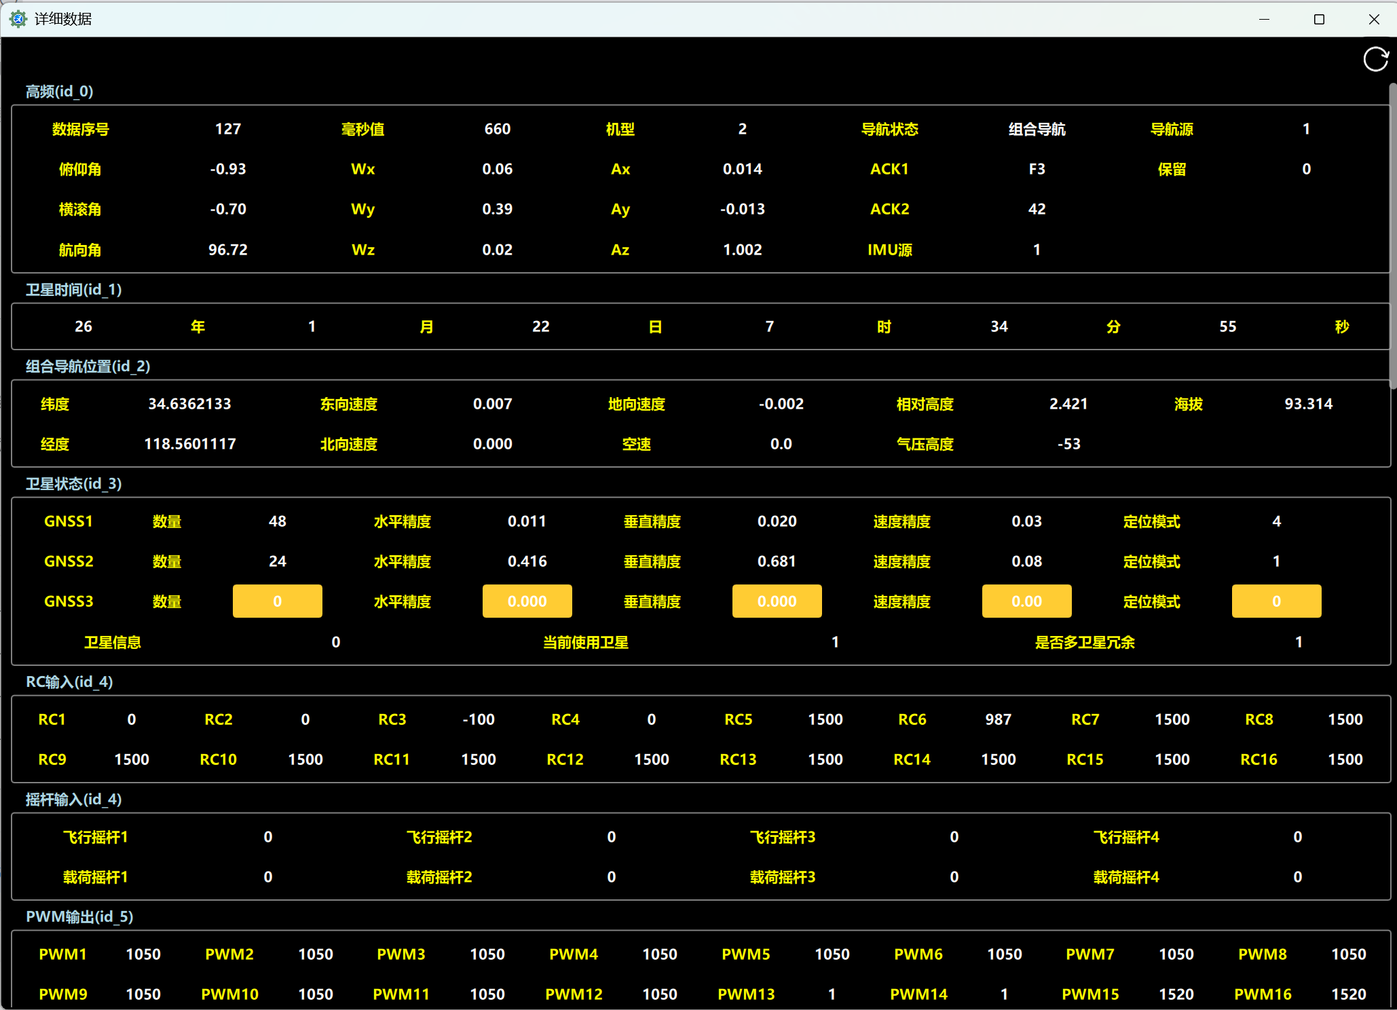This screenshot has height=1010, width=1397.
Task: Select the ACK2 value 42
Action: [x=1037, y=209]
